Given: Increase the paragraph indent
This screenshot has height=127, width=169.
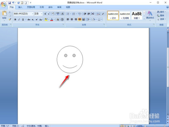Looking at the screenshot, I should [x=89, y=14].
